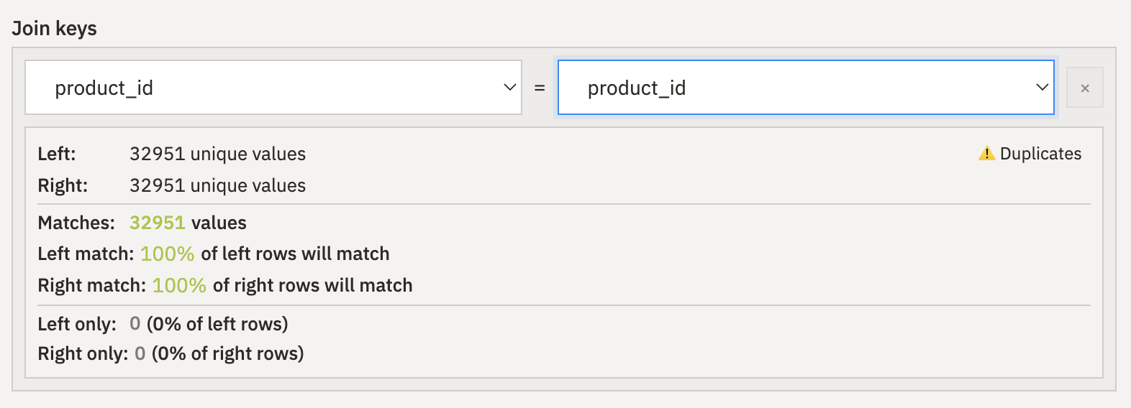
Task: Click the "Right:" unique values label
Action: [x=63, y=185]
